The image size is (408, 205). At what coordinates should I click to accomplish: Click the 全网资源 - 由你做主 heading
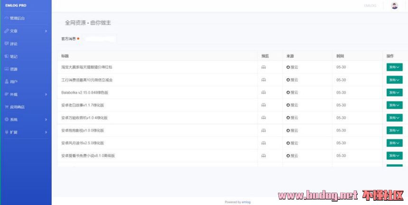(x=88, y=23)
